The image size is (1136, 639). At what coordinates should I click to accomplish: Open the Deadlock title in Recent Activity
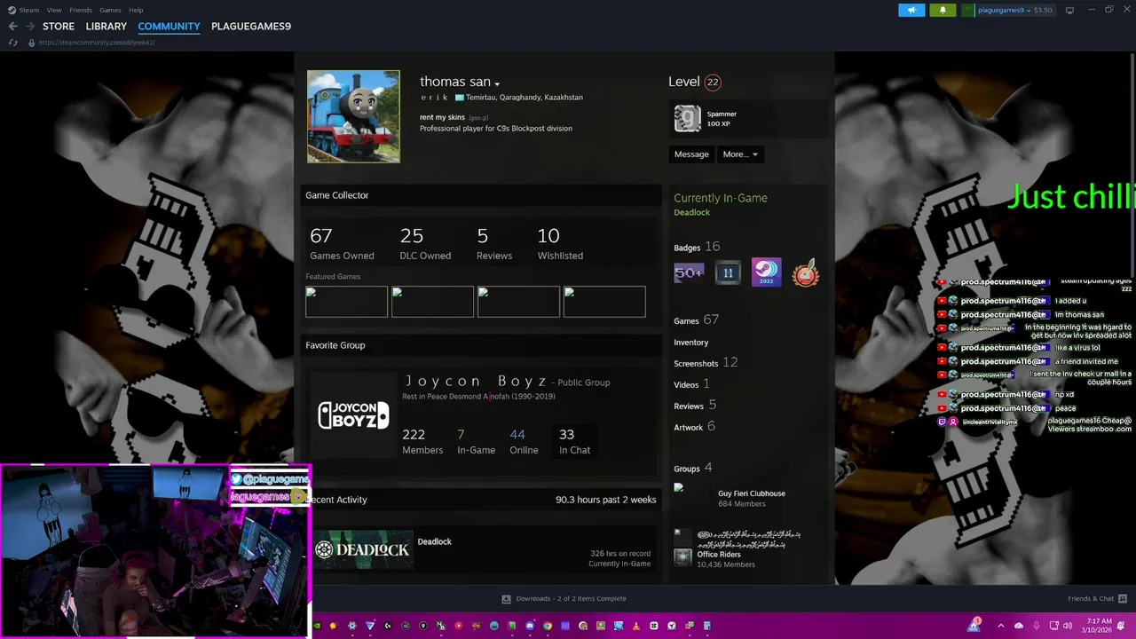pyautogui.click(x=435, y=541)
